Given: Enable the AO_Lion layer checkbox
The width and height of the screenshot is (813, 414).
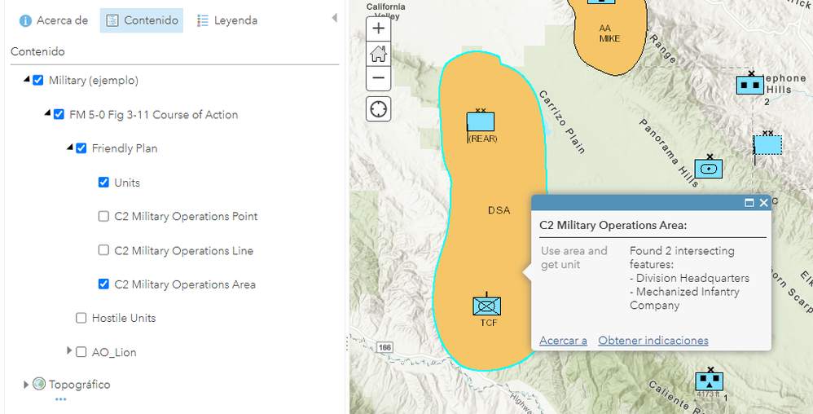Looking at the screenshot, I should point(81,352).
